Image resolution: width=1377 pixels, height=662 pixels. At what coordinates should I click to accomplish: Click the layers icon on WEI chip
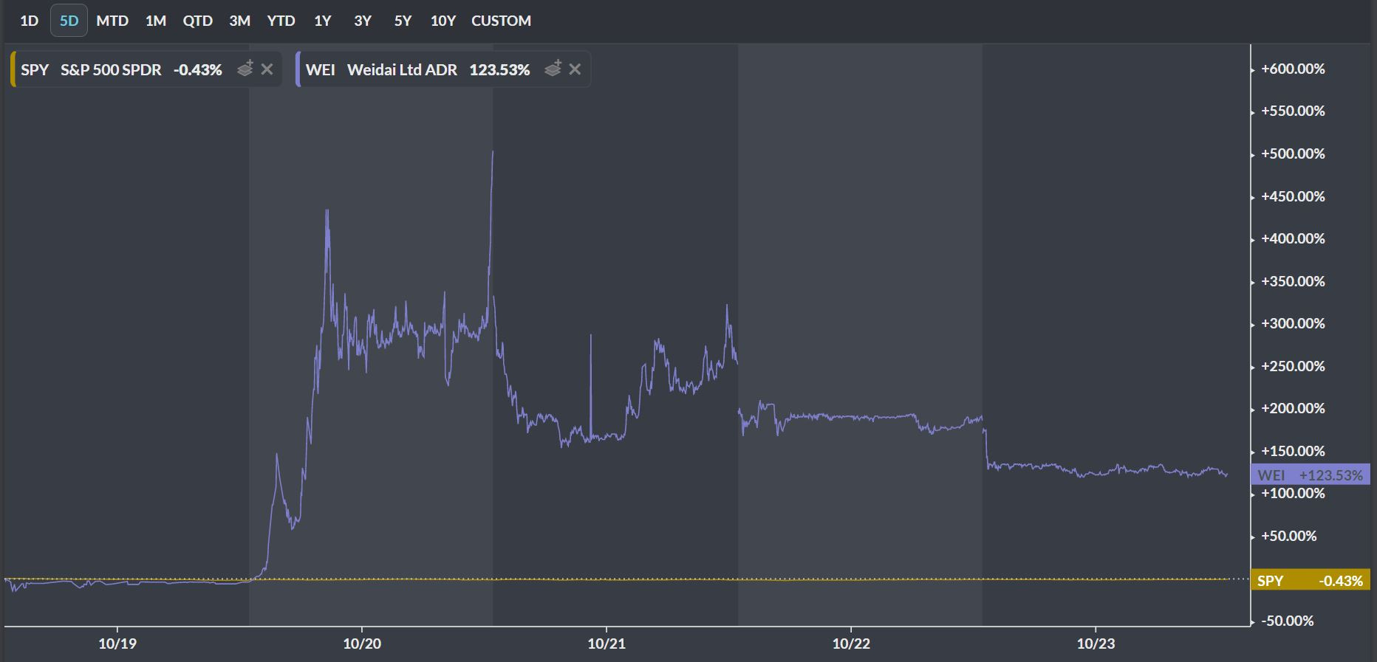[553, 69]
